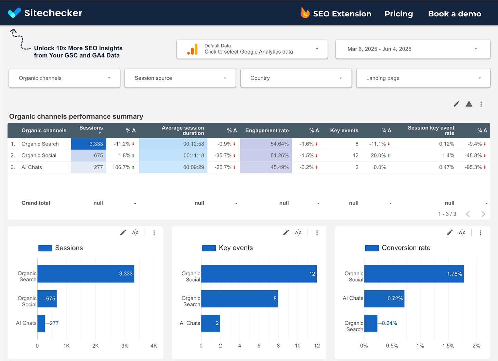Expand the Session source dropdown
The image size is (498, 361).
(180, 78)
